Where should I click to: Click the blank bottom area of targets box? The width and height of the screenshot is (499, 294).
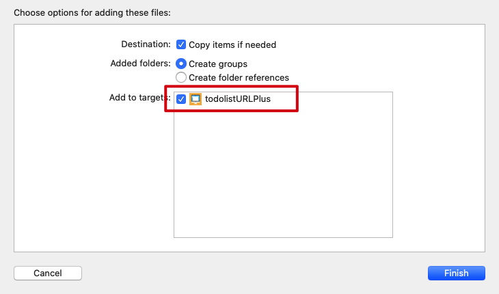click(283, 222)
